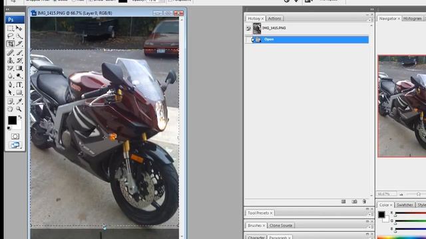This screenshot has height=239, width=426.
Task: Maximize the IMG_1415.PNG document window
Action: click(x=168, y=13)
